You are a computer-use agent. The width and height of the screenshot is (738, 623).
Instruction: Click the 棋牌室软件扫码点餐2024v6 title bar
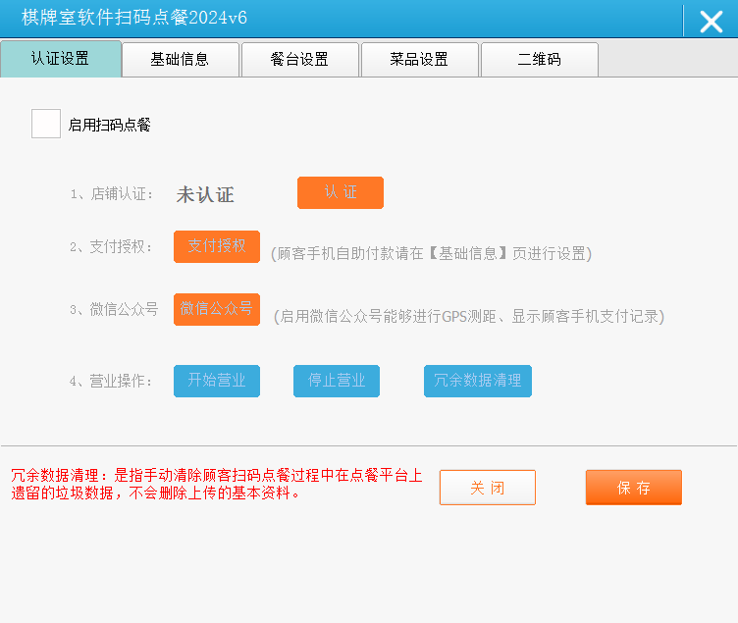(x=294, y=20)
